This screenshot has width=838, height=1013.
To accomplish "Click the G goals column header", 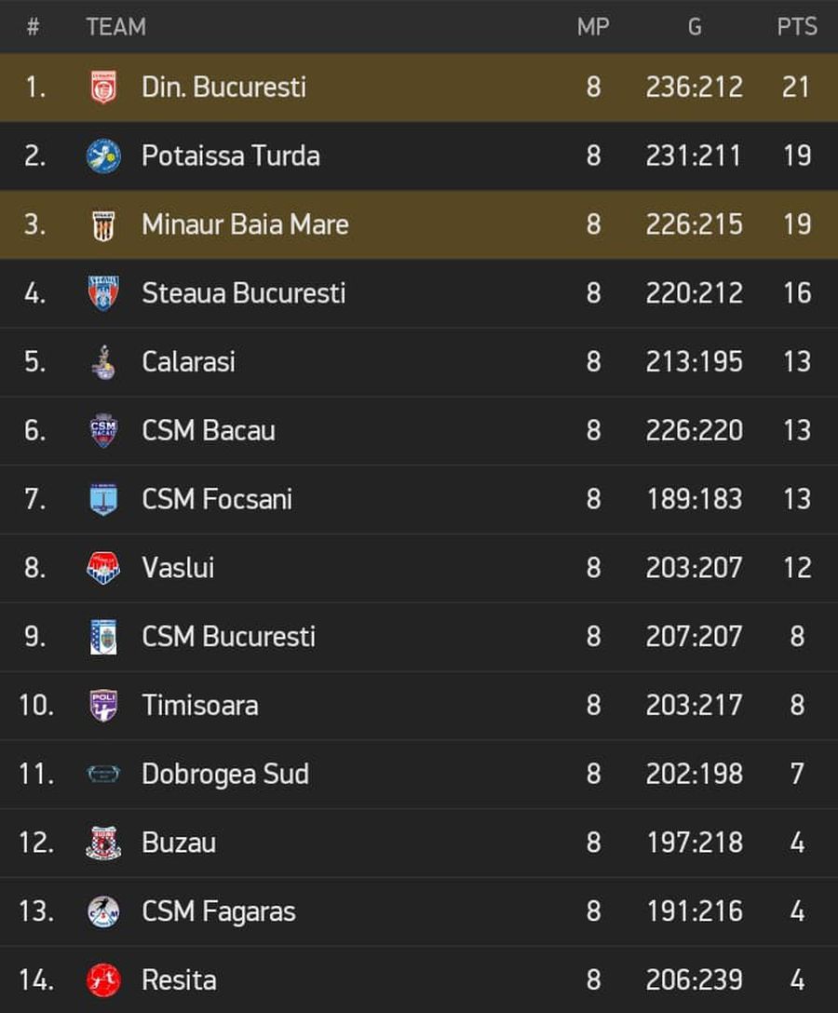I will pos(695,26).
